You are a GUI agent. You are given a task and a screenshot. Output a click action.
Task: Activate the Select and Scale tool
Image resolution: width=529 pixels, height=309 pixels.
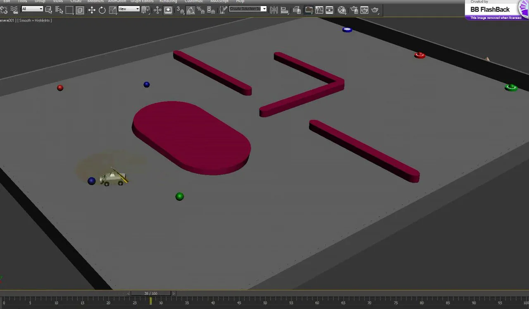coord(112,10)
